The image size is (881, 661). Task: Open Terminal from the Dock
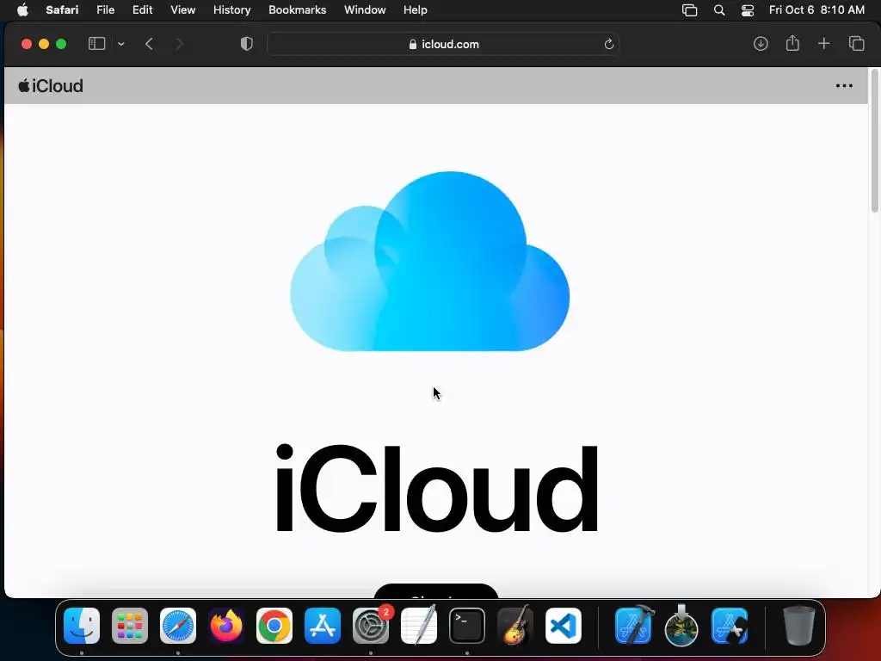coord(467,626)
